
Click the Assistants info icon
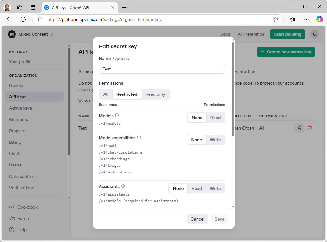pyautogui.click(x=123, y=186)
